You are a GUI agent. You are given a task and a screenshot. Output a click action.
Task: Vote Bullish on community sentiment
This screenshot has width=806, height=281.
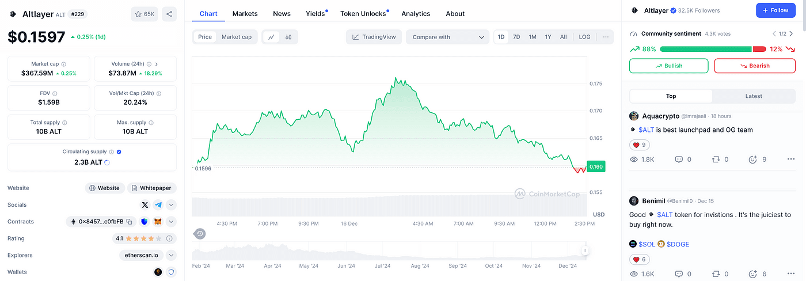coord(668,66)
